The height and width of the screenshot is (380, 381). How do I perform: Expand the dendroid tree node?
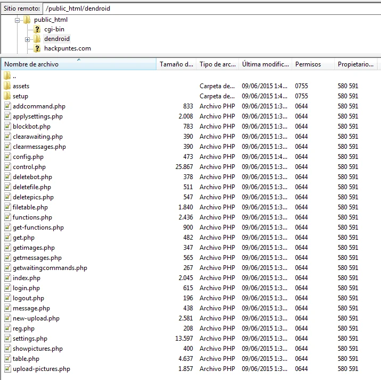[28, 39]
